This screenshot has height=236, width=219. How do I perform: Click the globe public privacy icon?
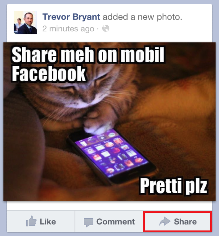point(106,28)
